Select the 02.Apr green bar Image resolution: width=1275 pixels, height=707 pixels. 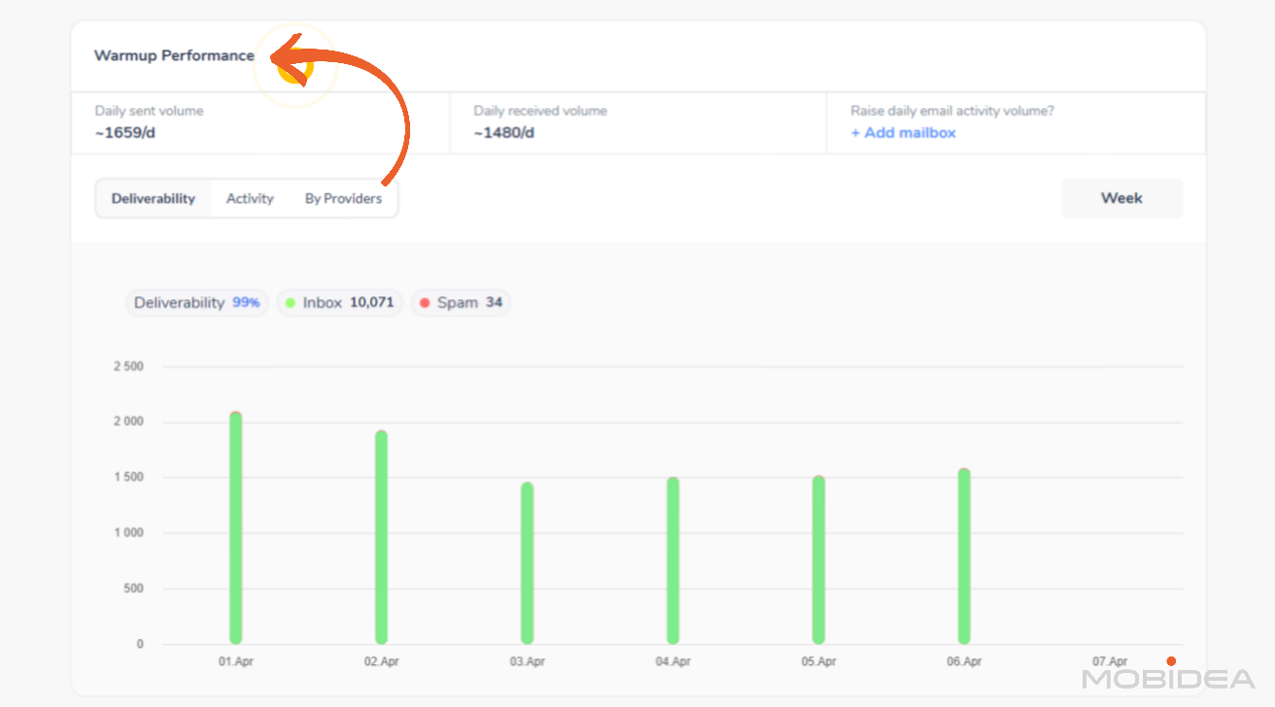381,537
